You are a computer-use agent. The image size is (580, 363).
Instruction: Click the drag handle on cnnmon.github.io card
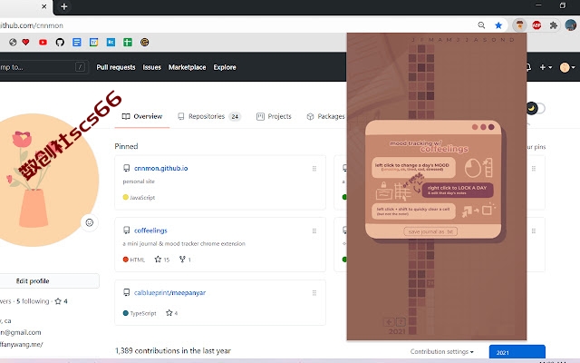(314, 169)
